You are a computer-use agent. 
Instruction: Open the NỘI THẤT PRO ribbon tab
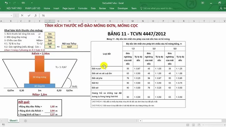[x=14, y=8]
